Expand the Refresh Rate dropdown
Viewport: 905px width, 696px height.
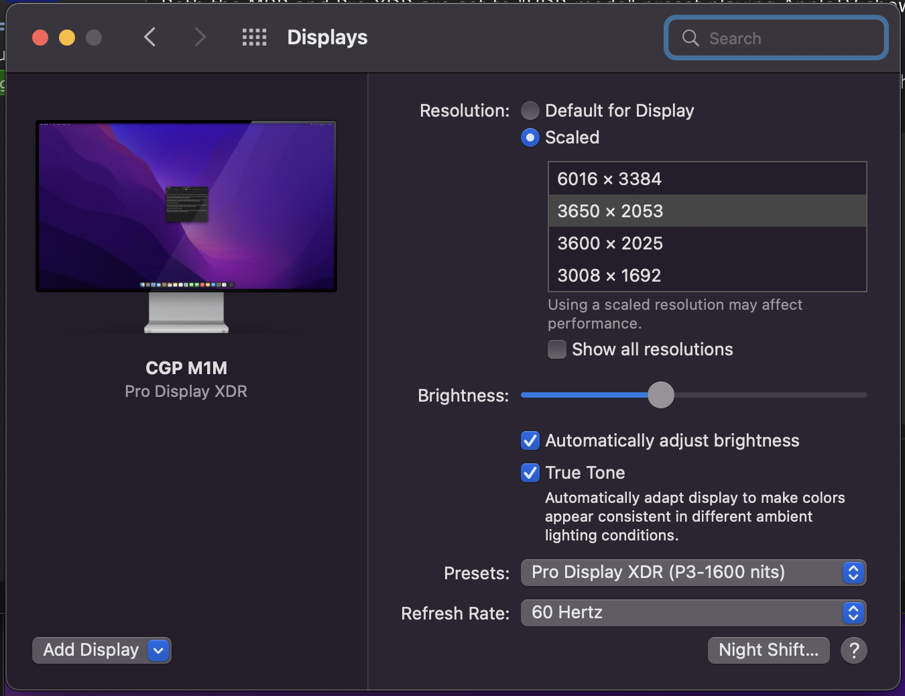point(693,613)
